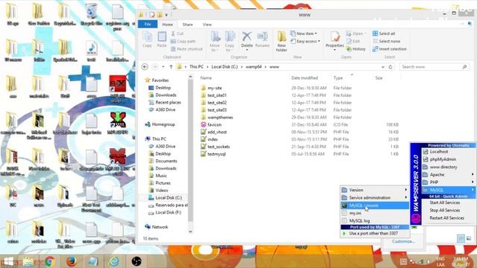
Task: Create a New folder from the ribbon
Action: click(282, 42)
